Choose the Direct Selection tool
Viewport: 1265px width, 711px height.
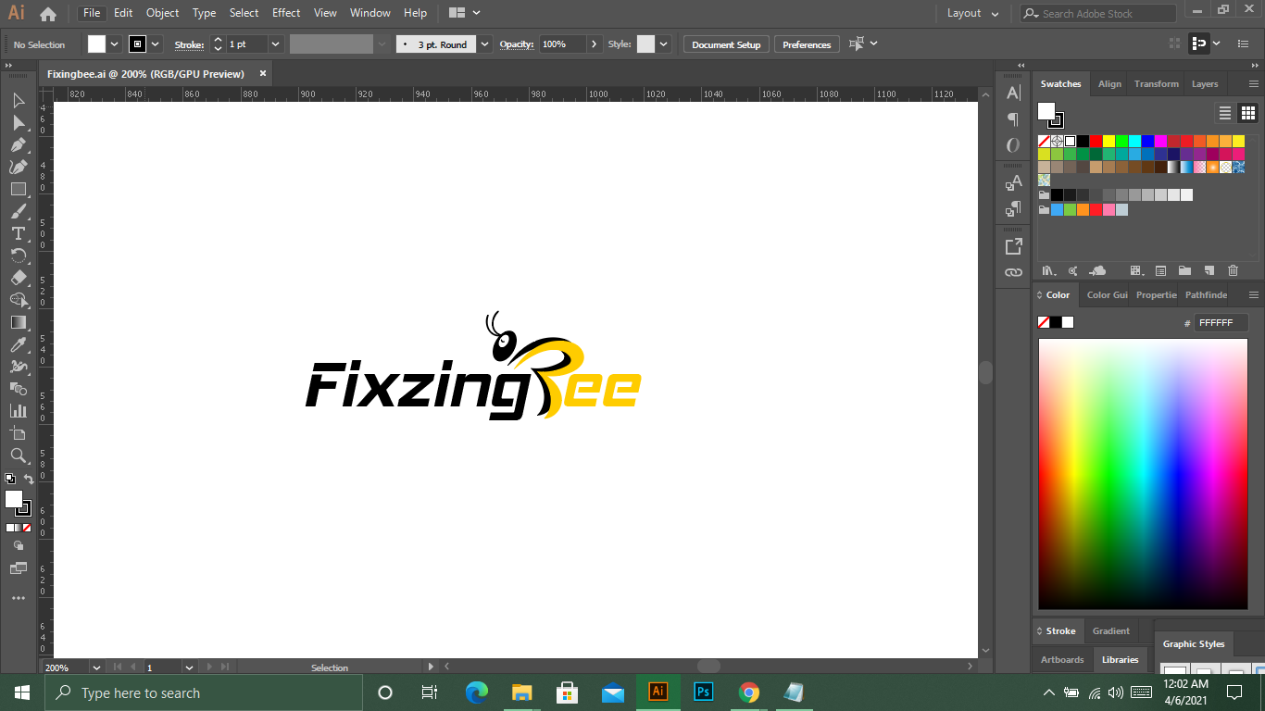pyautogui.click(x=18, y=122)
